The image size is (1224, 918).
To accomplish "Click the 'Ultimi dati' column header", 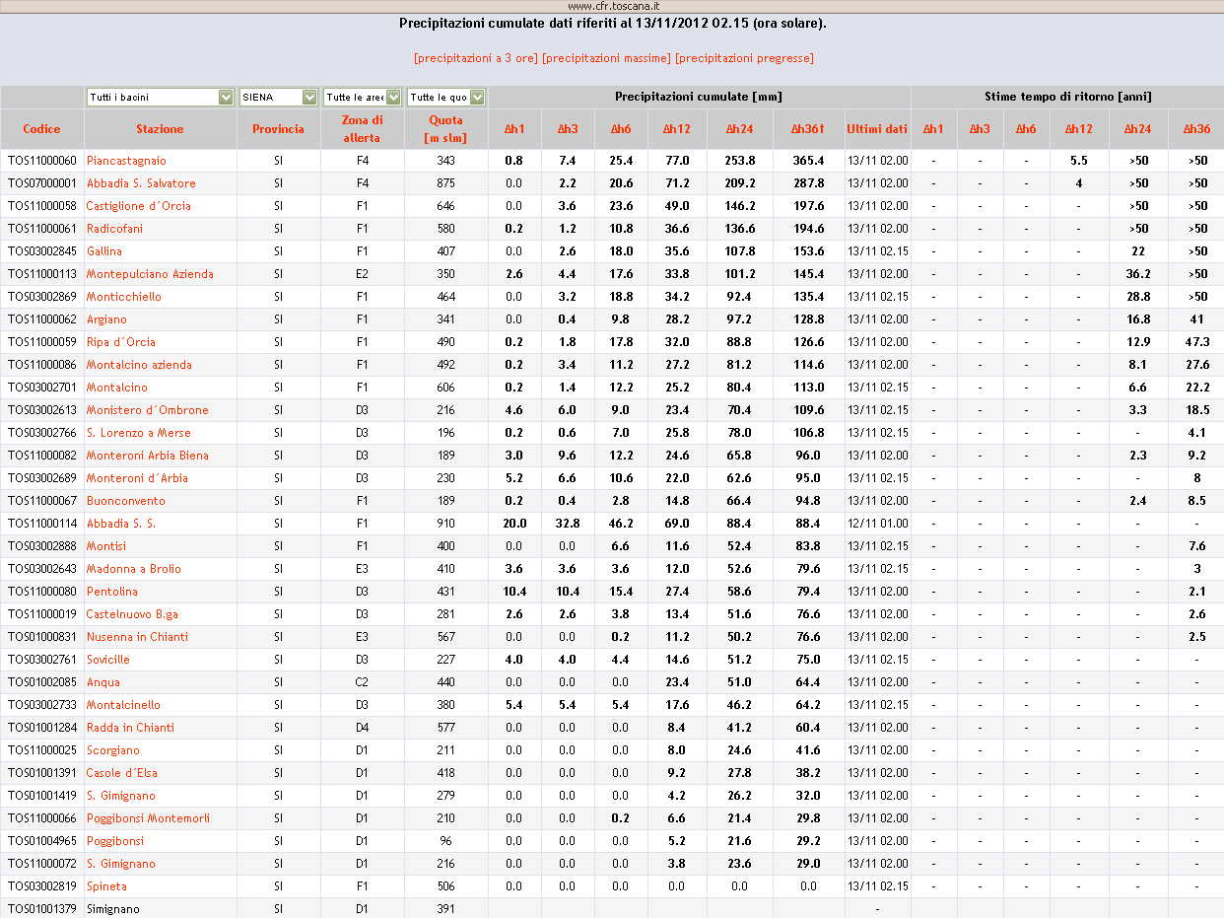I will 876,129.
